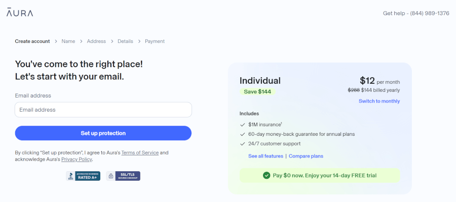The width and height of the screenshot is (456, 202).
Task: Click the checkmark beside 24/7 customer support
Action: pos(243,144)
